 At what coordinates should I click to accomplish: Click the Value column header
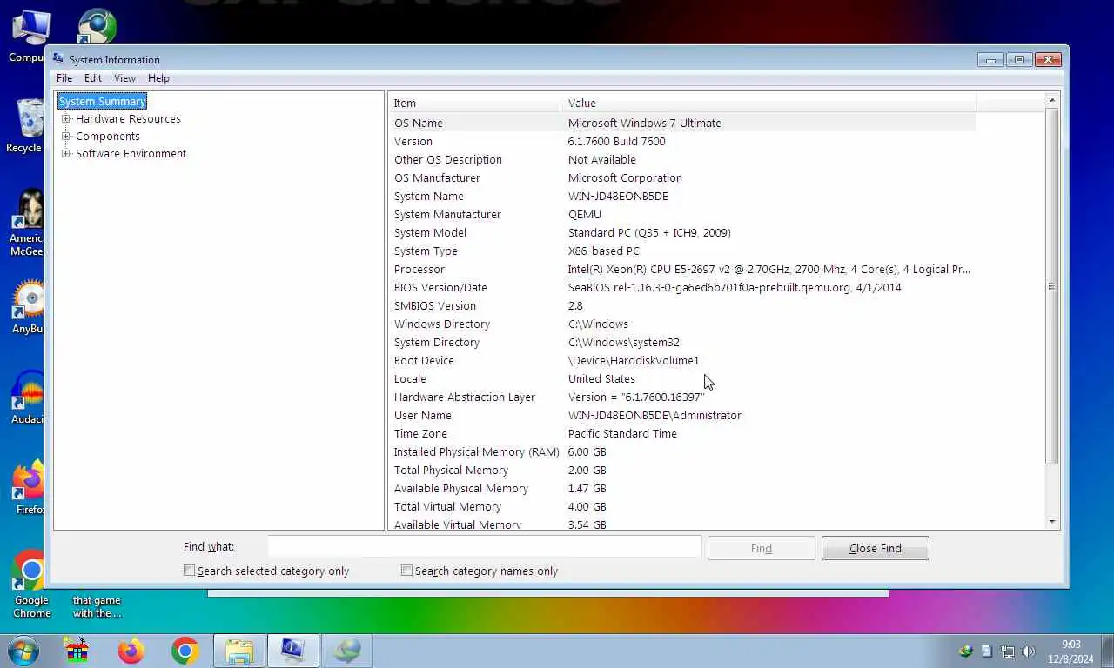(769, 103)
